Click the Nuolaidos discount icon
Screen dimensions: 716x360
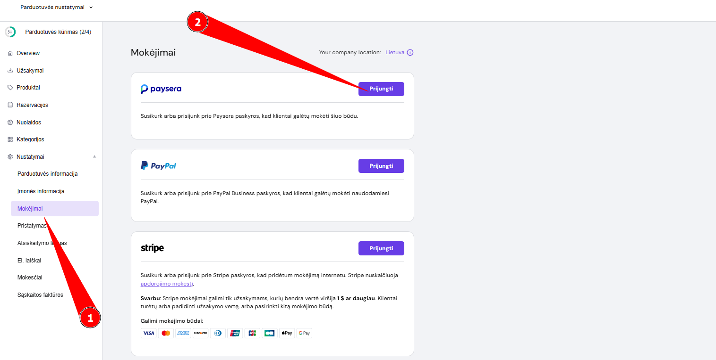point(10,123)
